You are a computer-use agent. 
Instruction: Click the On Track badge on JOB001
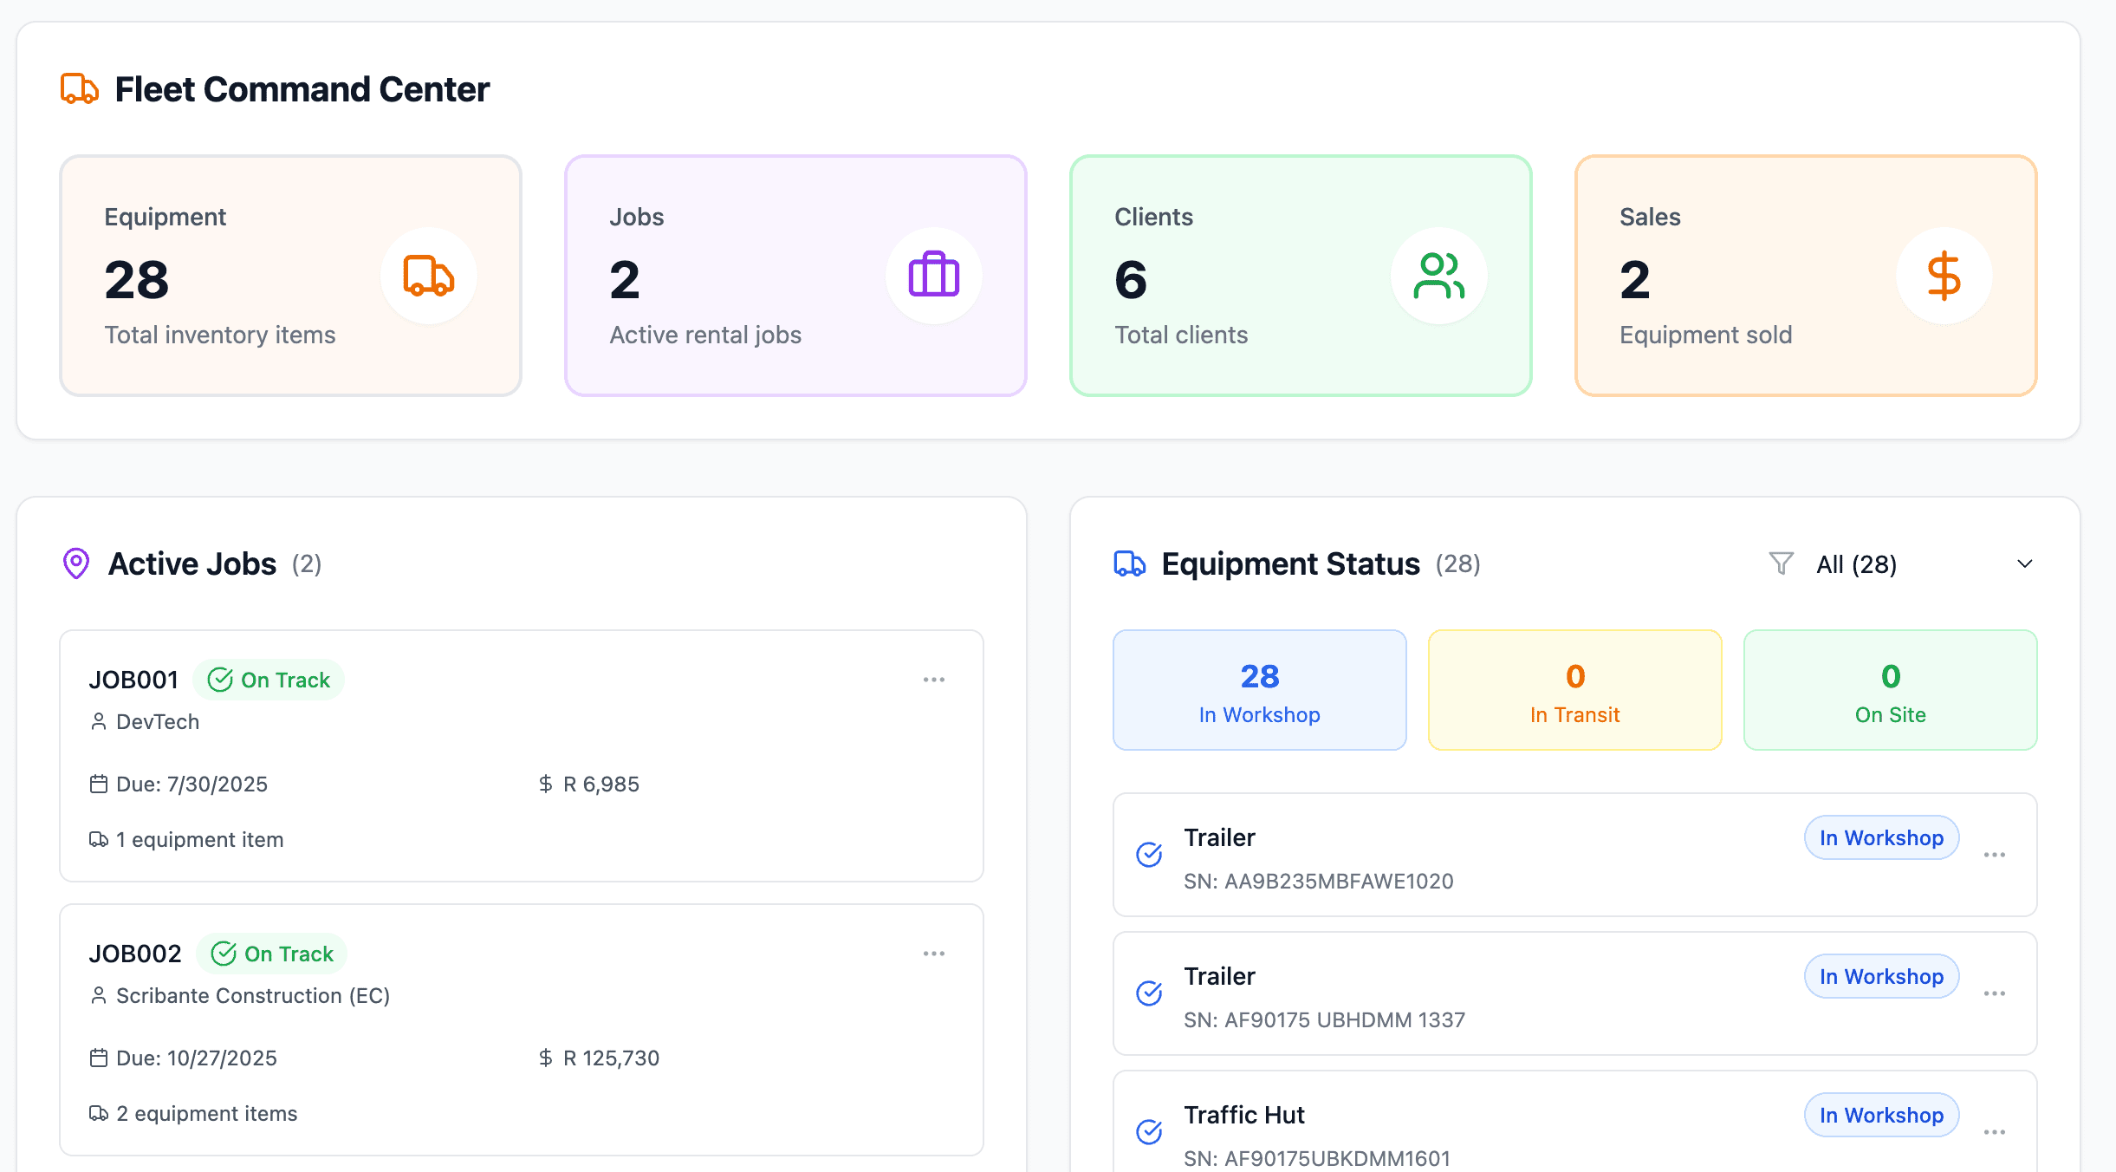coord(269,680)
